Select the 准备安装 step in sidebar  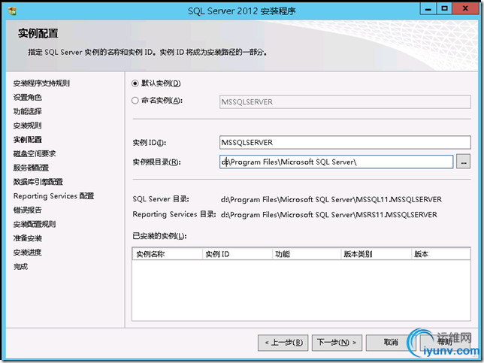[x=28, y=238]
